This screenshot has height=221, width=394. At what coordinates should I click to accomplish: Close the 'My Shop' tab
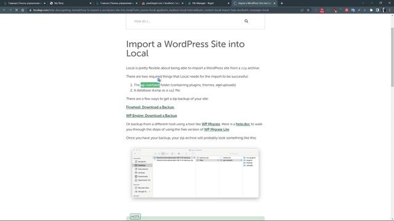(x=90, y=3)
